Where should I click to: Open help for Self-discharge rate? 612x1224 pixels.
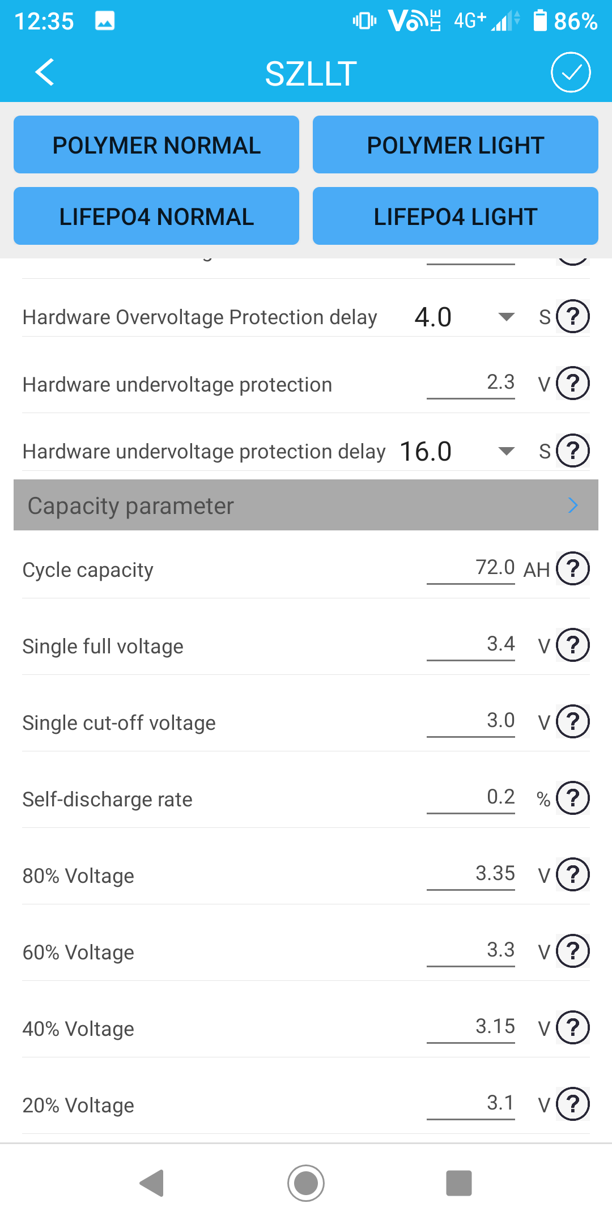[x=573, y=798]
